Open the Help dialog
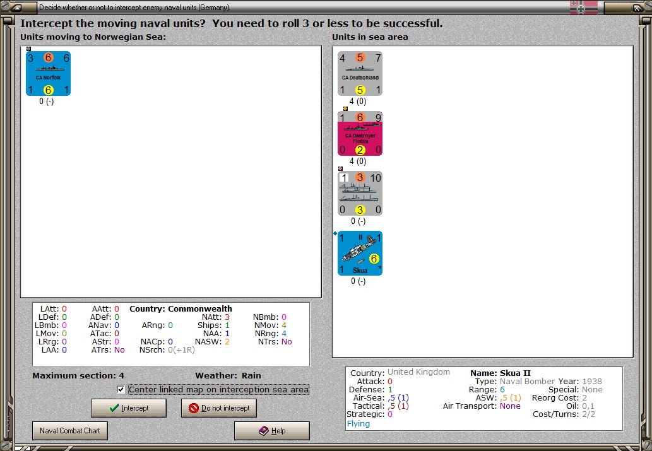This screenshot has width=652, height=451. (272, 431)
